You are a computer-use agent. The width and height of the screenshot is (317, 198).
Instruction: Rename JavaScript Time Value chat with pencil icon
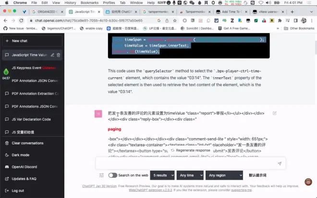tap(52, 55)
